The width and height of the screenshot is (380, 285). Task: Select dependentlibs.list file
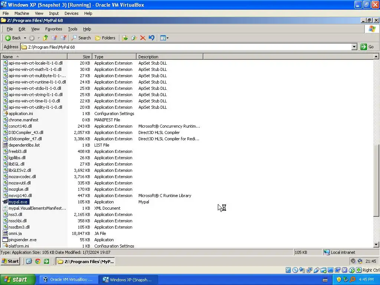point(24,145)
